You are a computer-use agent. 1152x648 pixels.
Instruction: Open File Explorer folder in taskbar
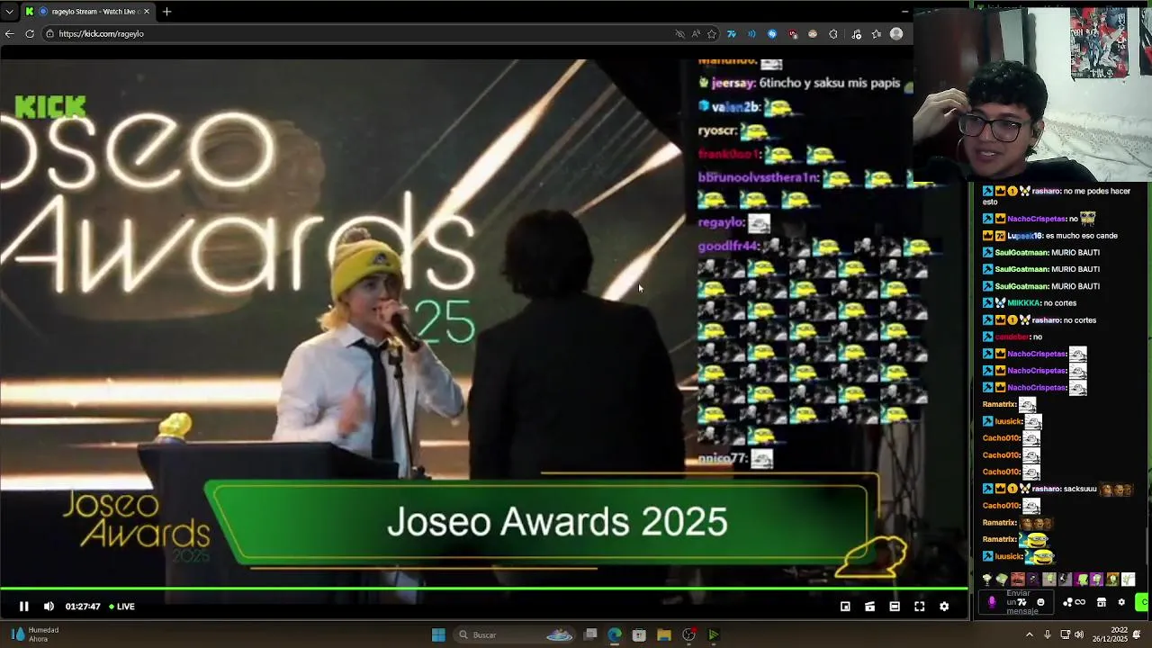(663, 634)
